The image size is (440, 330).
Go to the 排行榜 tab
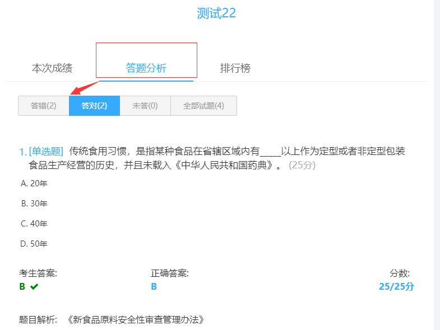pyautogui.click(x=235, y=68)
